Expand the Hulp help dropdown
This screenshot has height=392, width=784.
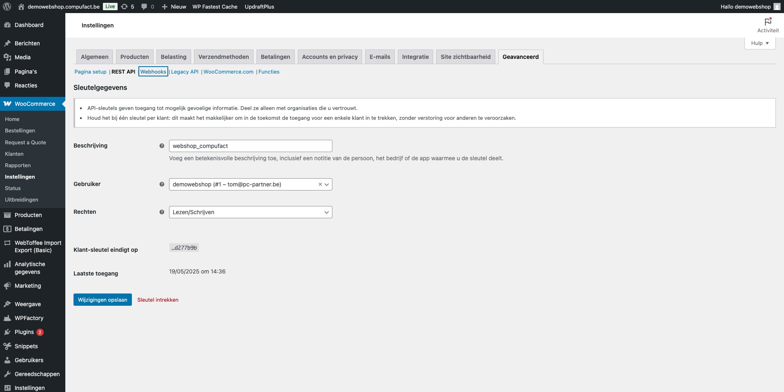(x=760, y=43)
